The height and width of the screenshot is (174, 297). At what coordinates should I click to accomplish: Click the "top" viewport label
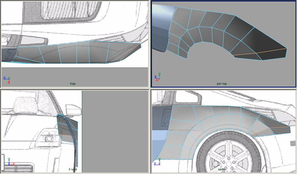click(x=73, y=84)
